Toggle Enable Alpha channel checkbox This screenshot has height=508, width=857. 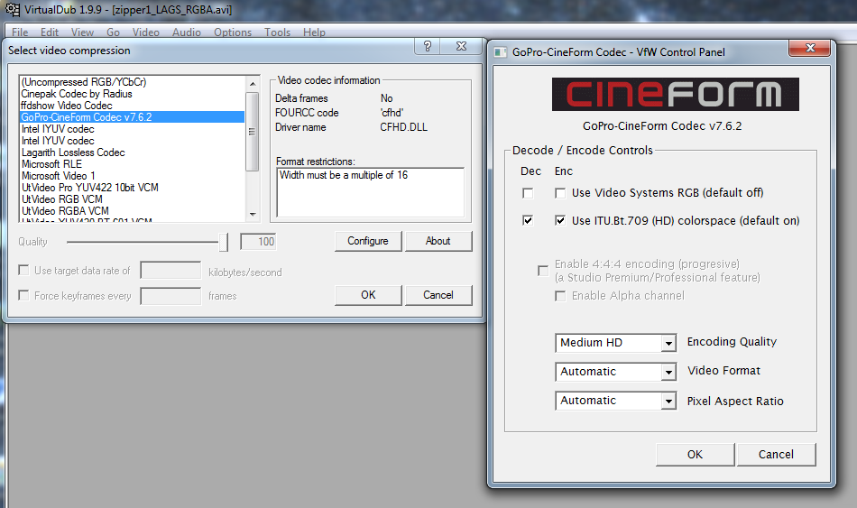pyautogui.click(x=560, y=296)
